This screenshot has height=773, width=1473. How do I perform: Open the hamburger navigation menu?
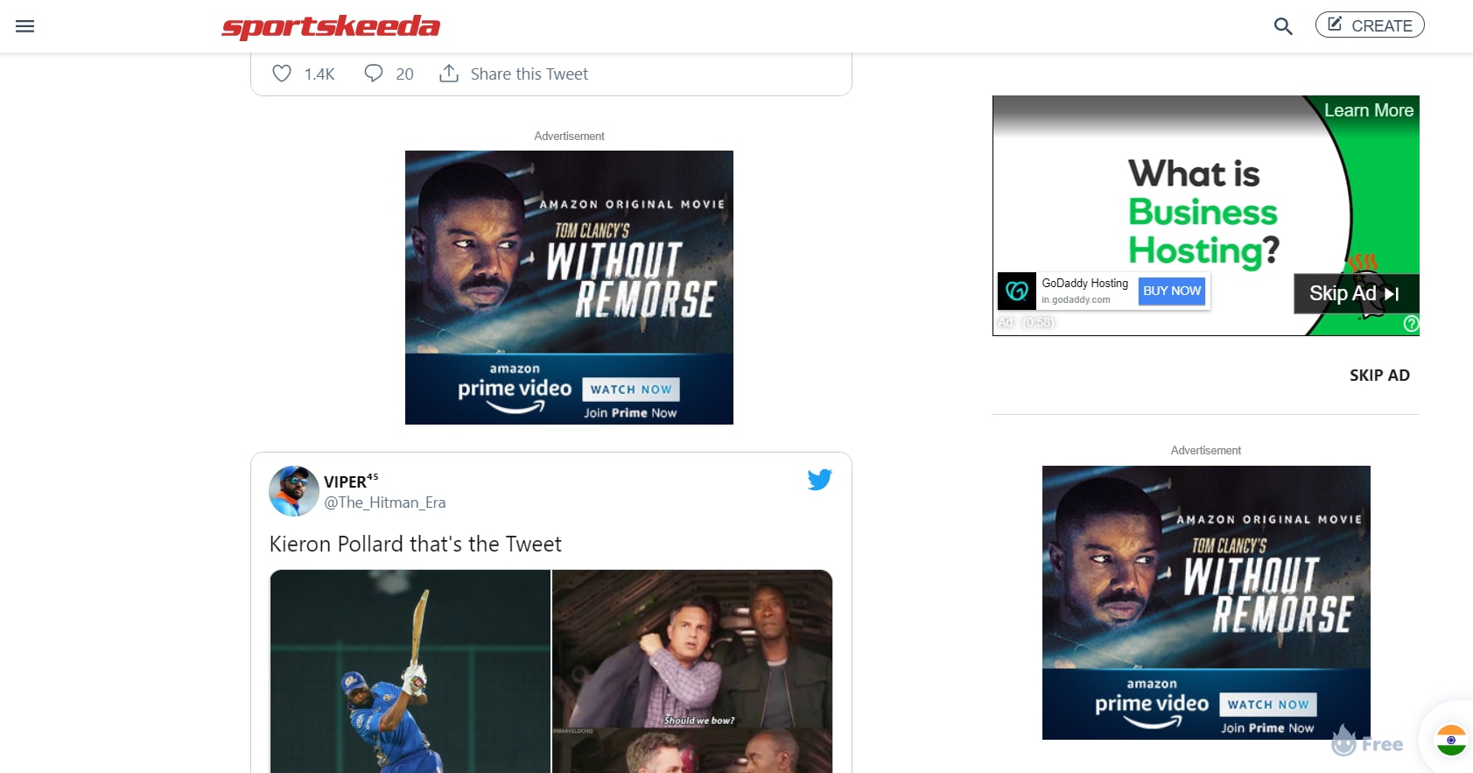coord(25,26)
